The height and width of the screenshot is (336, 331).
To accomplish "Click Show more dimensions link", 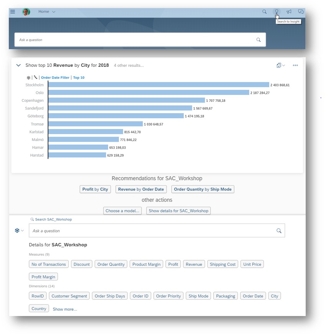I will [65, 309].
